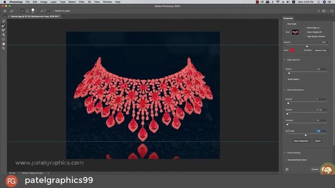Collapse the Edge Detection section

point(285,60)
